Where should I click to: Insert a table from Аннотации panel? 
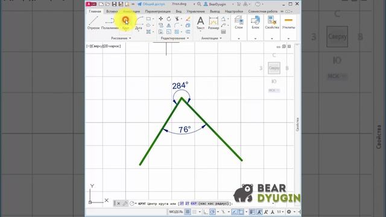click(x=223, y=32)
